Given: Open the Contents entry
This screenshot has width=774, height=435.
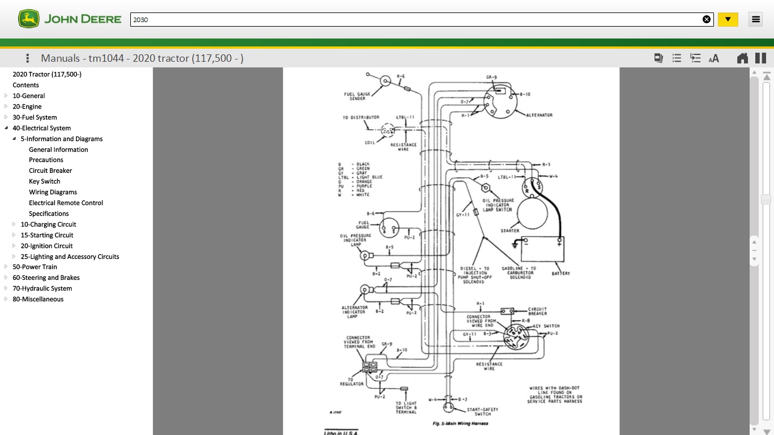Looking at the screenshot, I should pyautogui.click(x=26, y=85).
